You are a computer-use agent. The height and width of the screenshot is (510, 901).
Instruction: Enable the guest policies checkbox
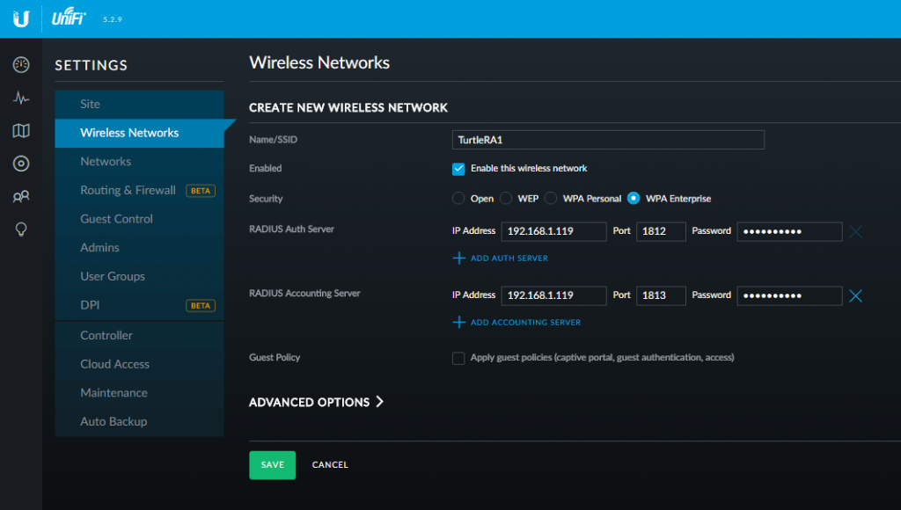458,358
